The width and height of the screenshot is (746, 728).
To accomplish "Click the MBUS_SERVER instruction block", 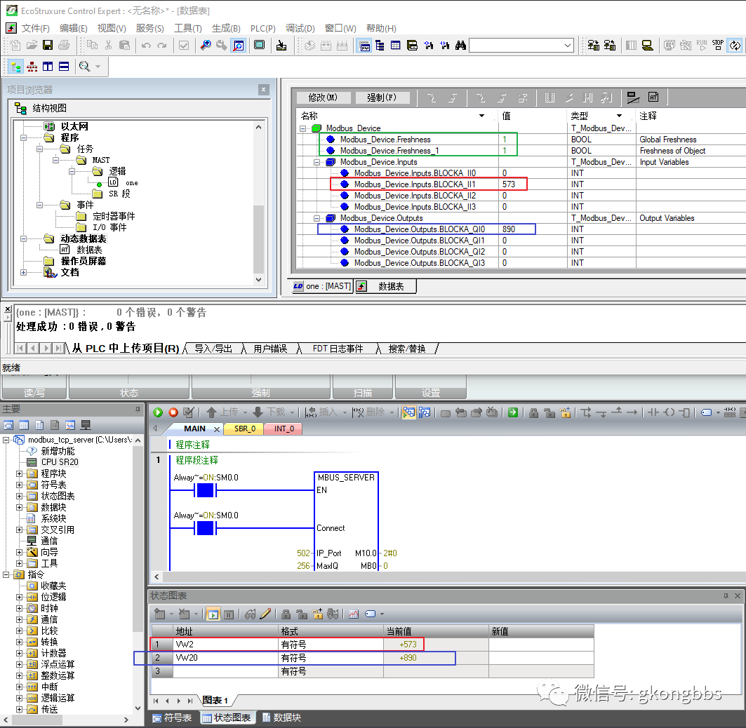I will [347, 520].
